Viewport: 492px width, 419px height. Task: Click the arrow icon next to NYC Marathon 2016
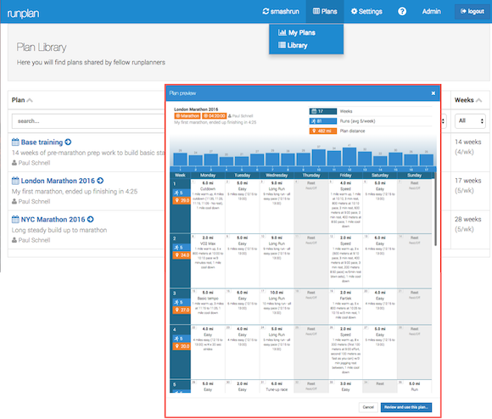[91, 219]
